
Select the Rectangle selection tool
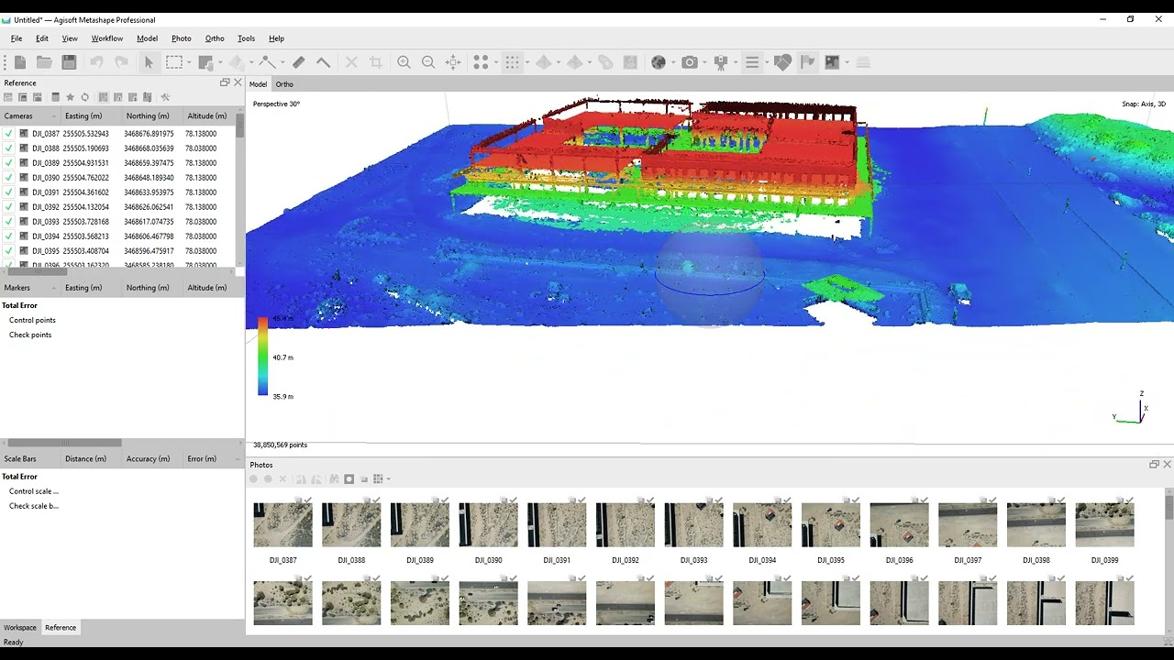(x=174, y=62)
